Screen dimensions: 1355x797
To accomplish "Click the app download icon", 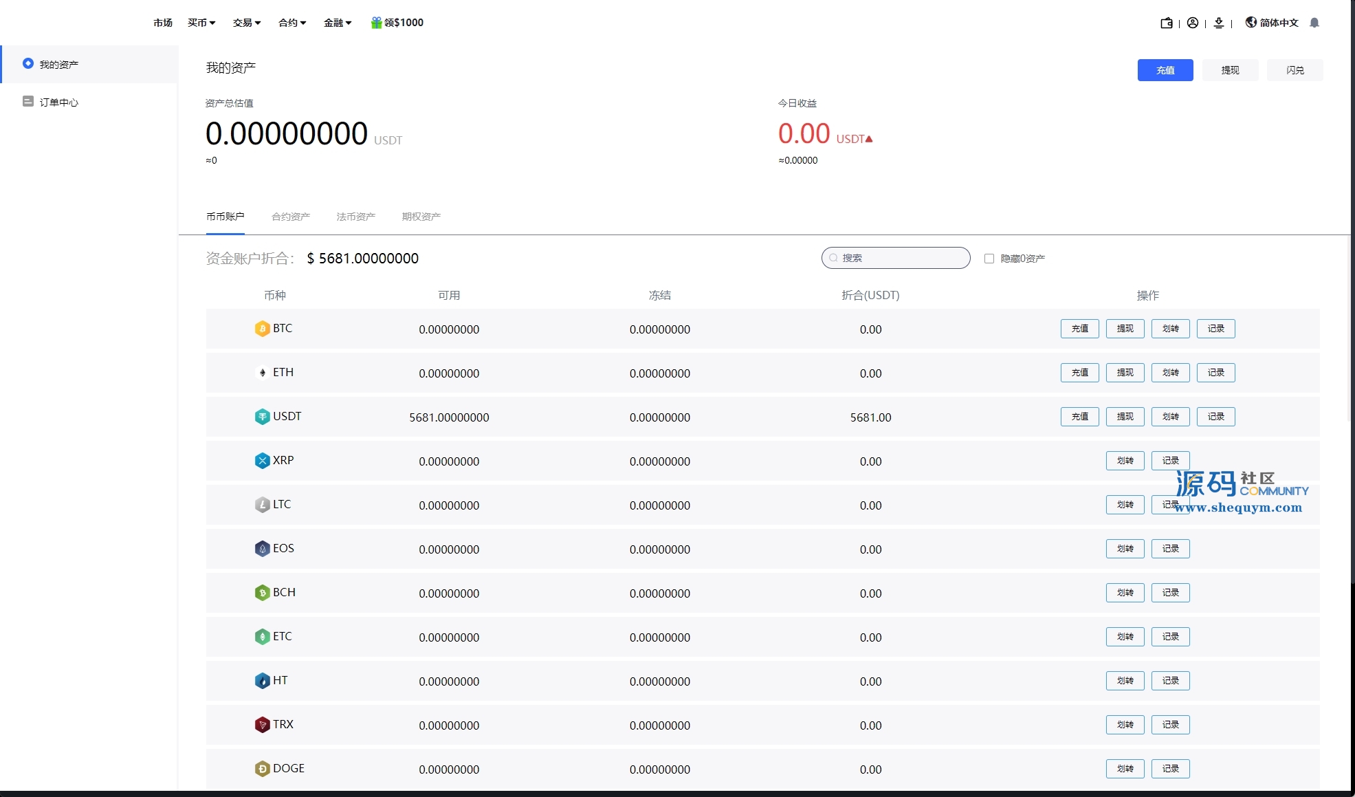I will click(1219, 23).
